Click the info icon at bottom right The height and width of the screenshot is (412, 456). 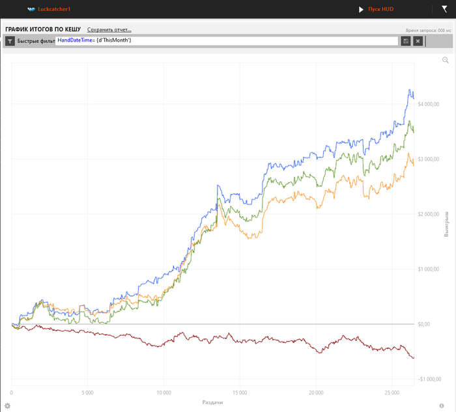tap(442, 405)
